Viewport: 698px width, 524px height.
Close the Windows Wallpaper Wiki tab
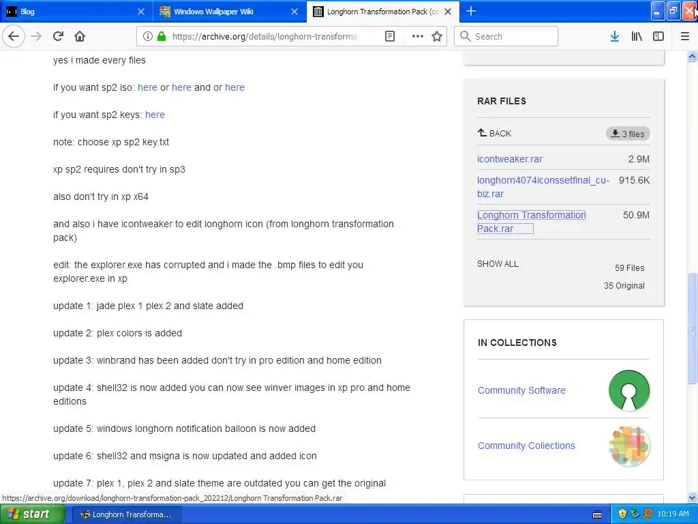[x=294, y=12]
